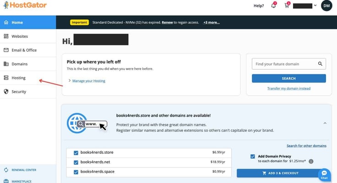The image size is (337, 183).
Task: Click the Renewal Center refresh icon
Action: 6,170
